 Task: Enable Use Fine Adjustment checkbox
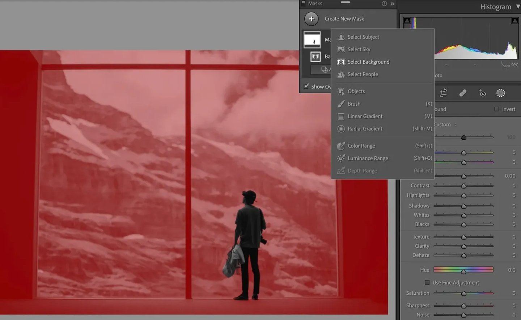pos(427,282)
